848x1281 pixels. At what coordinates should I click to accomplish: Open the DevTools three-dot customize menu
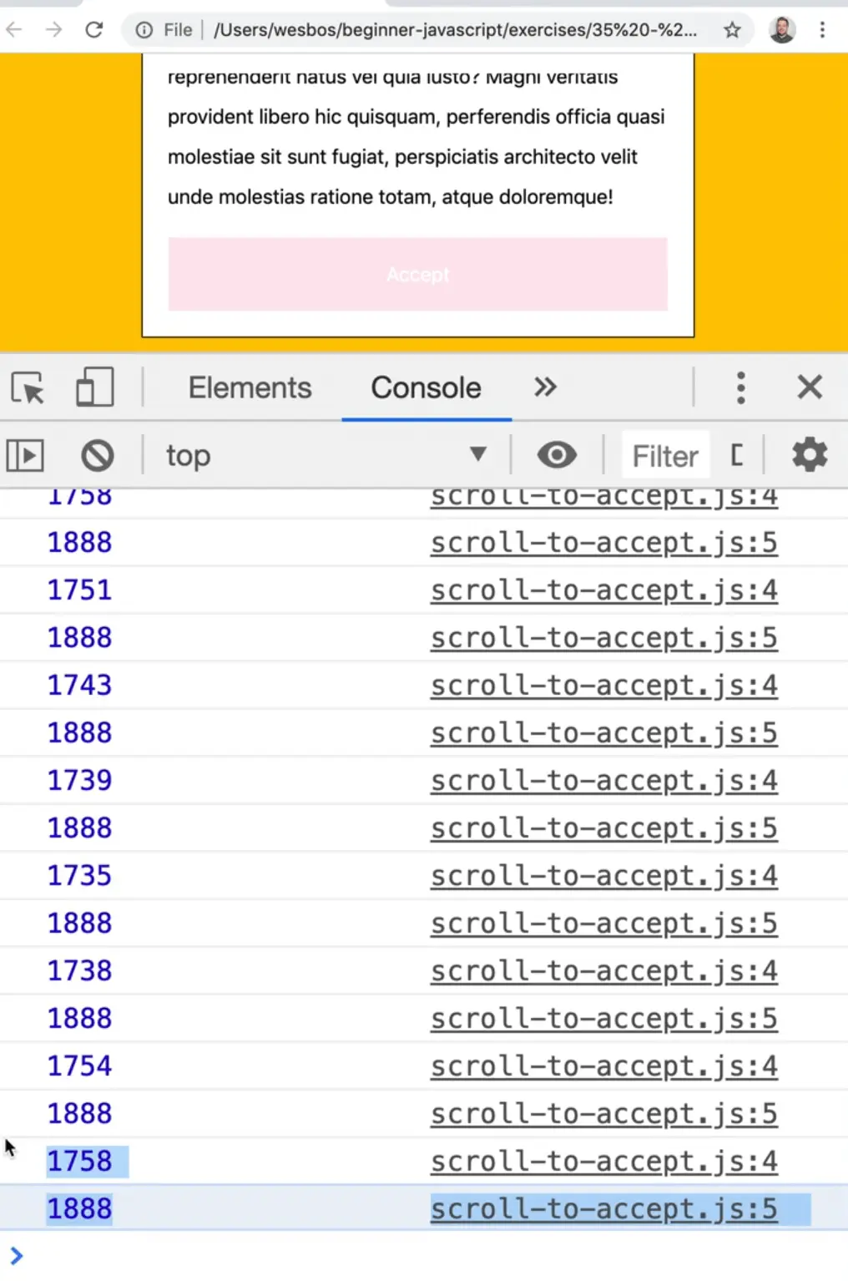(740, 387)
